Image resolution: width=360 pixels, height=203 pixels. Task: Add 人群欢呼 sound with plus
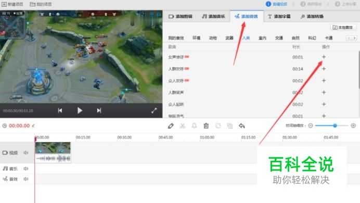[x=324, y=69]
